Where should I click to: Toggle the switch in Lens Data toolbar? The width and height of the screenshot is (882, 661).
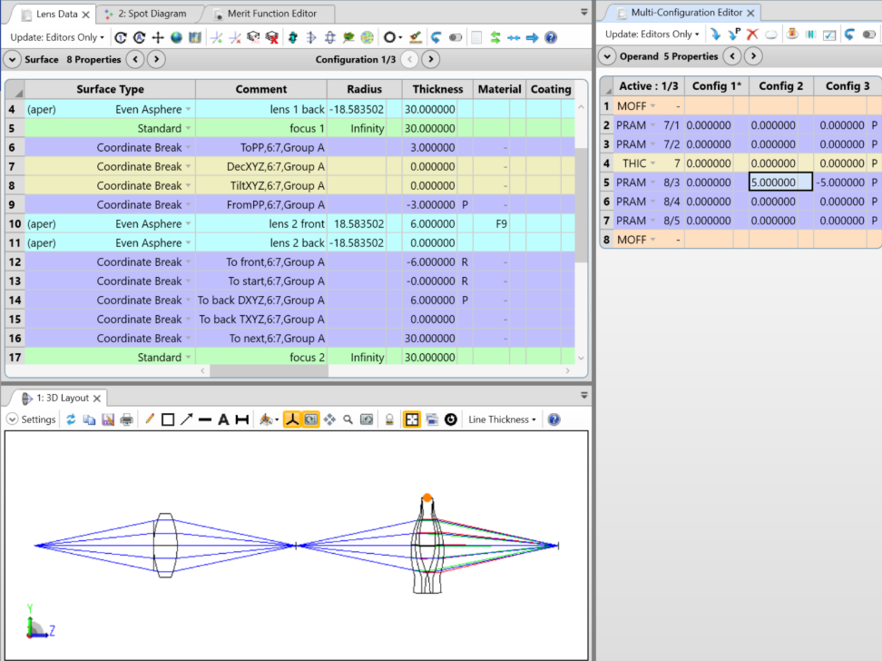(456, 37)
